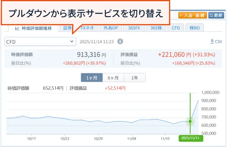Screen dimensions: 227x147
Task: Select the 1ヶ月 period button
Action: [x=92, y=78]
